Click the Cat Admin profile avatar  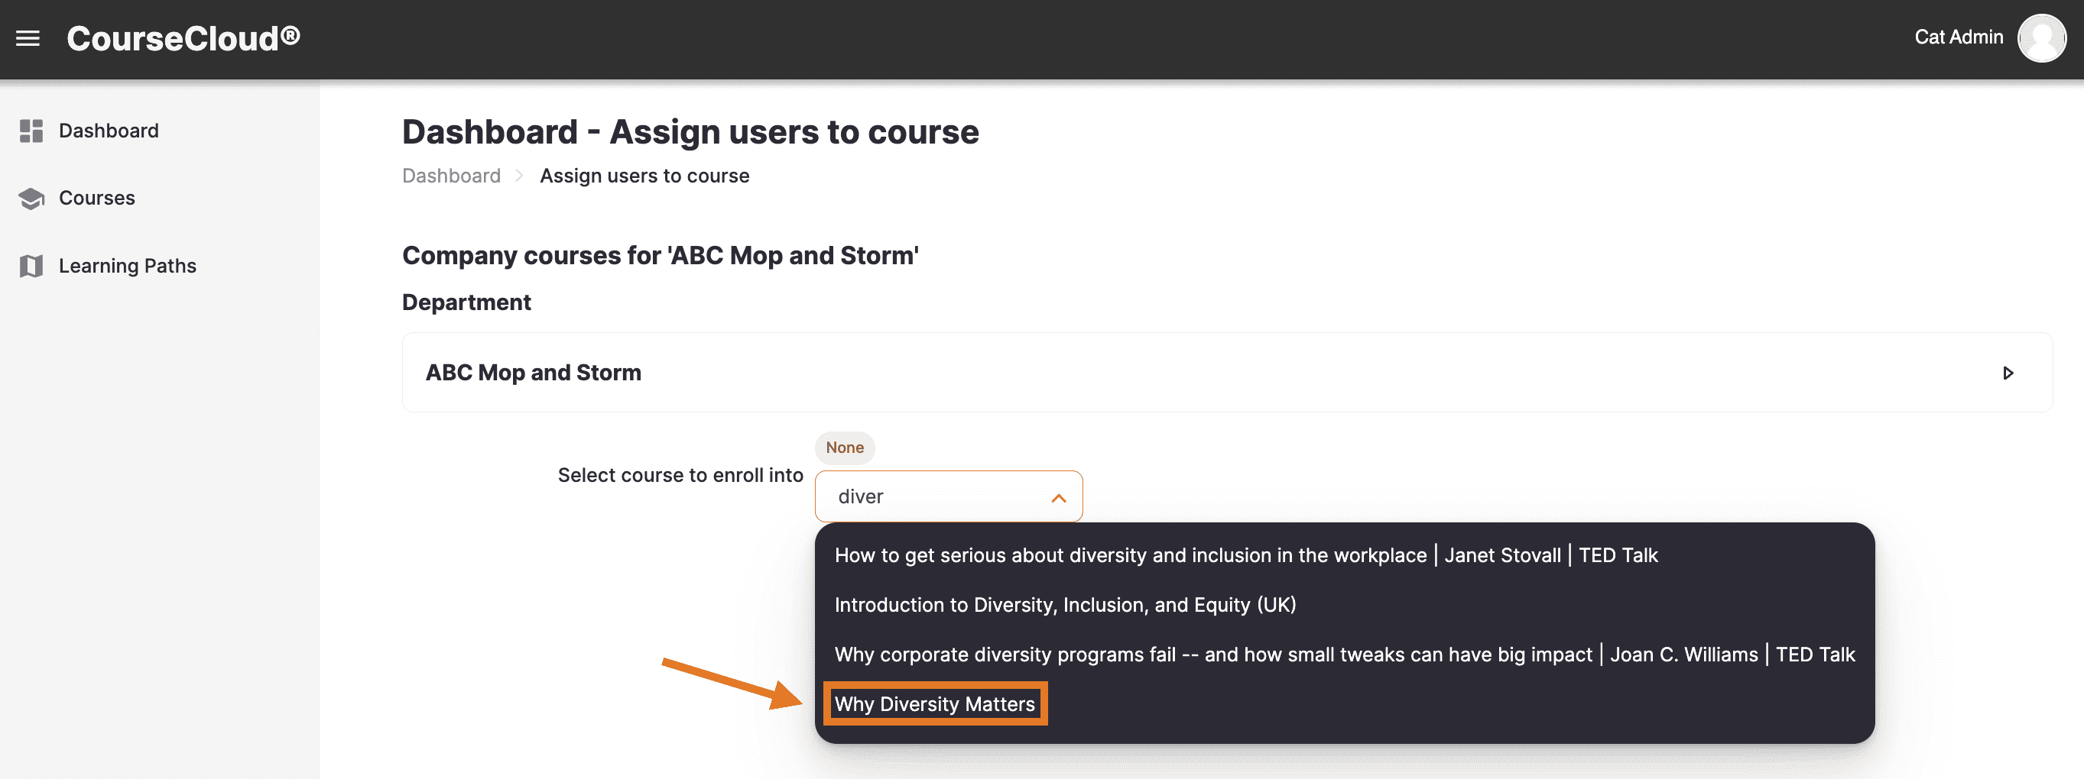tap(2040, 38)
